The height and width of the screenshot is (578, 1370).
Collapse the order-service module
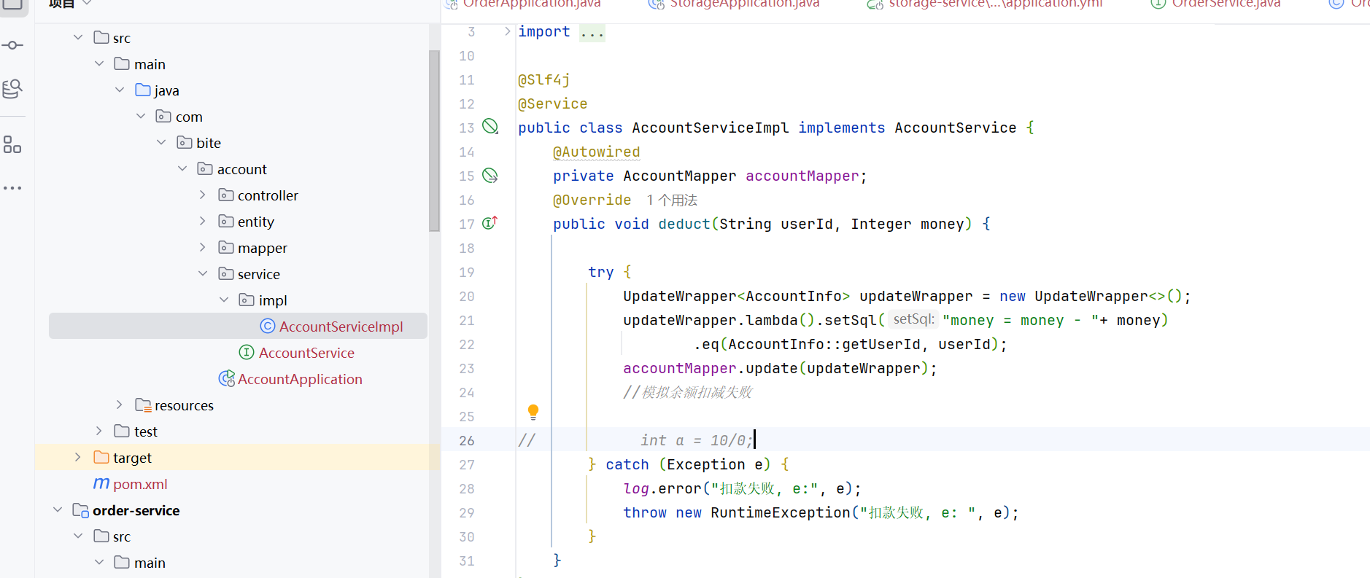(x=58, y=509)
